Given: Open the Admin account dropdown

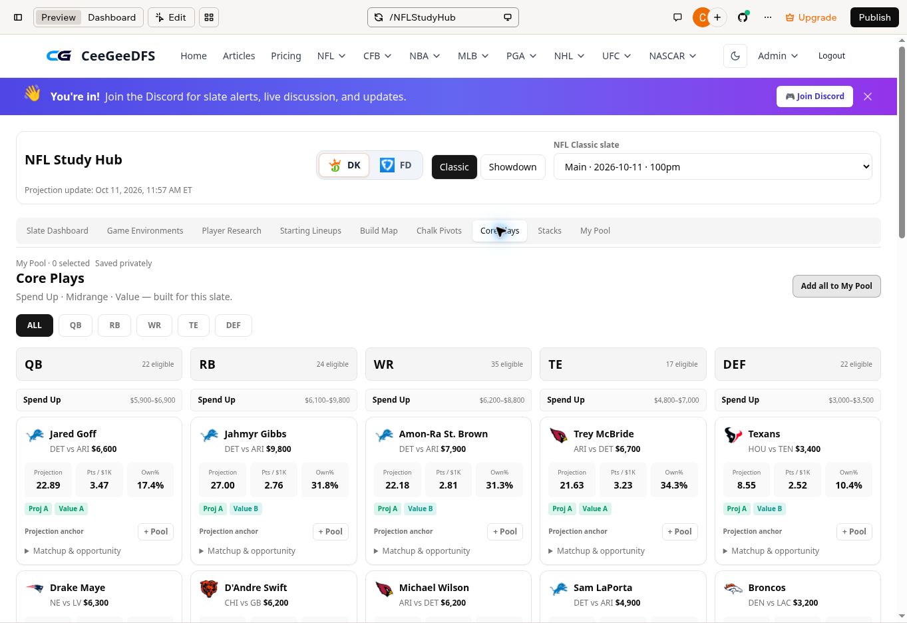Looking at the screenshot, I should (778, 56).
